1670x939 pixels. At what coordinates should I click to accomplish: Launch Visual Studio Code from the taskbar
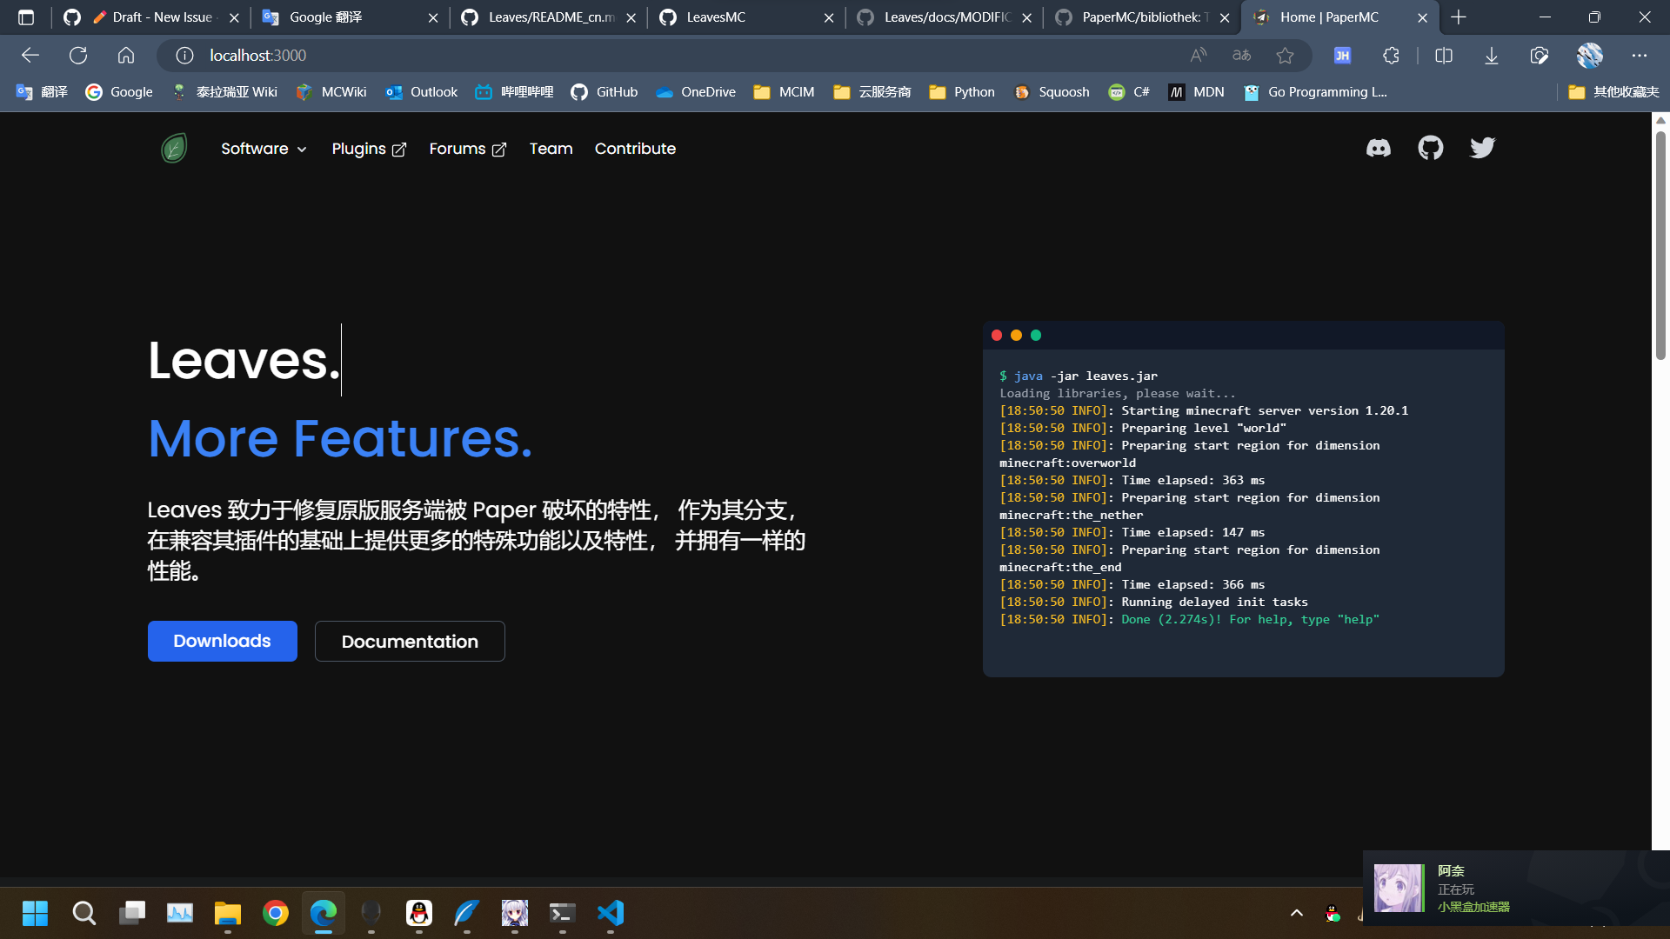point(611,914)
